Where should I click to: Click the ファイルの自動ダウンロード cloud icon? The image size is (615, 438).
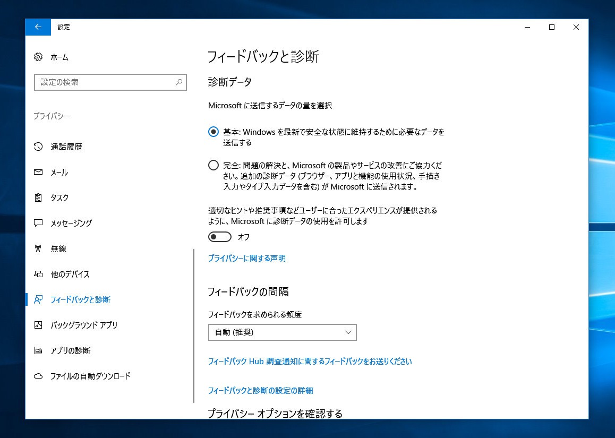point(38,376)
